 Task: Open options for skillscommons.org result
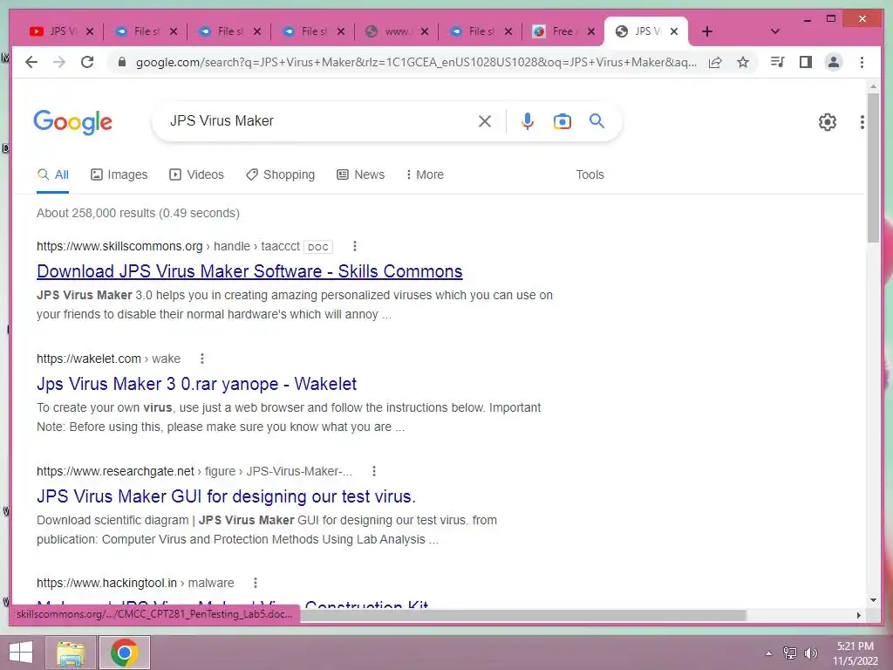tap(355, 246)
